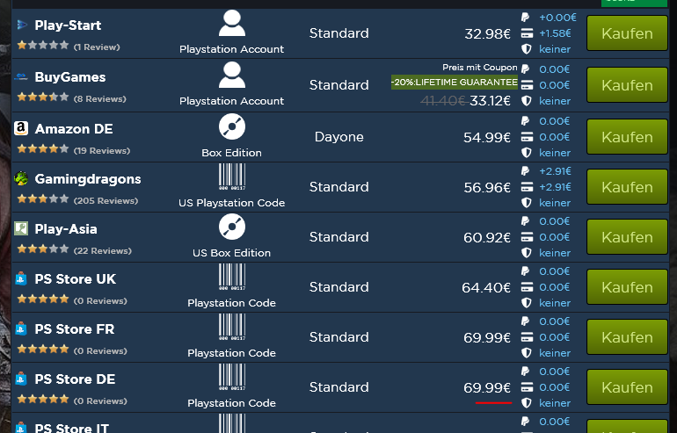Click the 54.99€ Amazon DE price

(x=487, y=137)
